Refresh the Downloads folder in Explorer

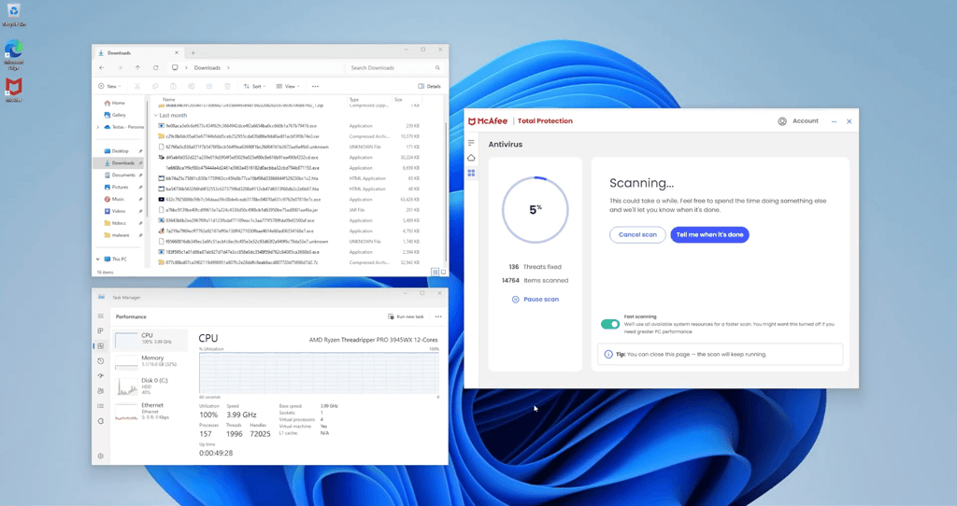(156, 67)
